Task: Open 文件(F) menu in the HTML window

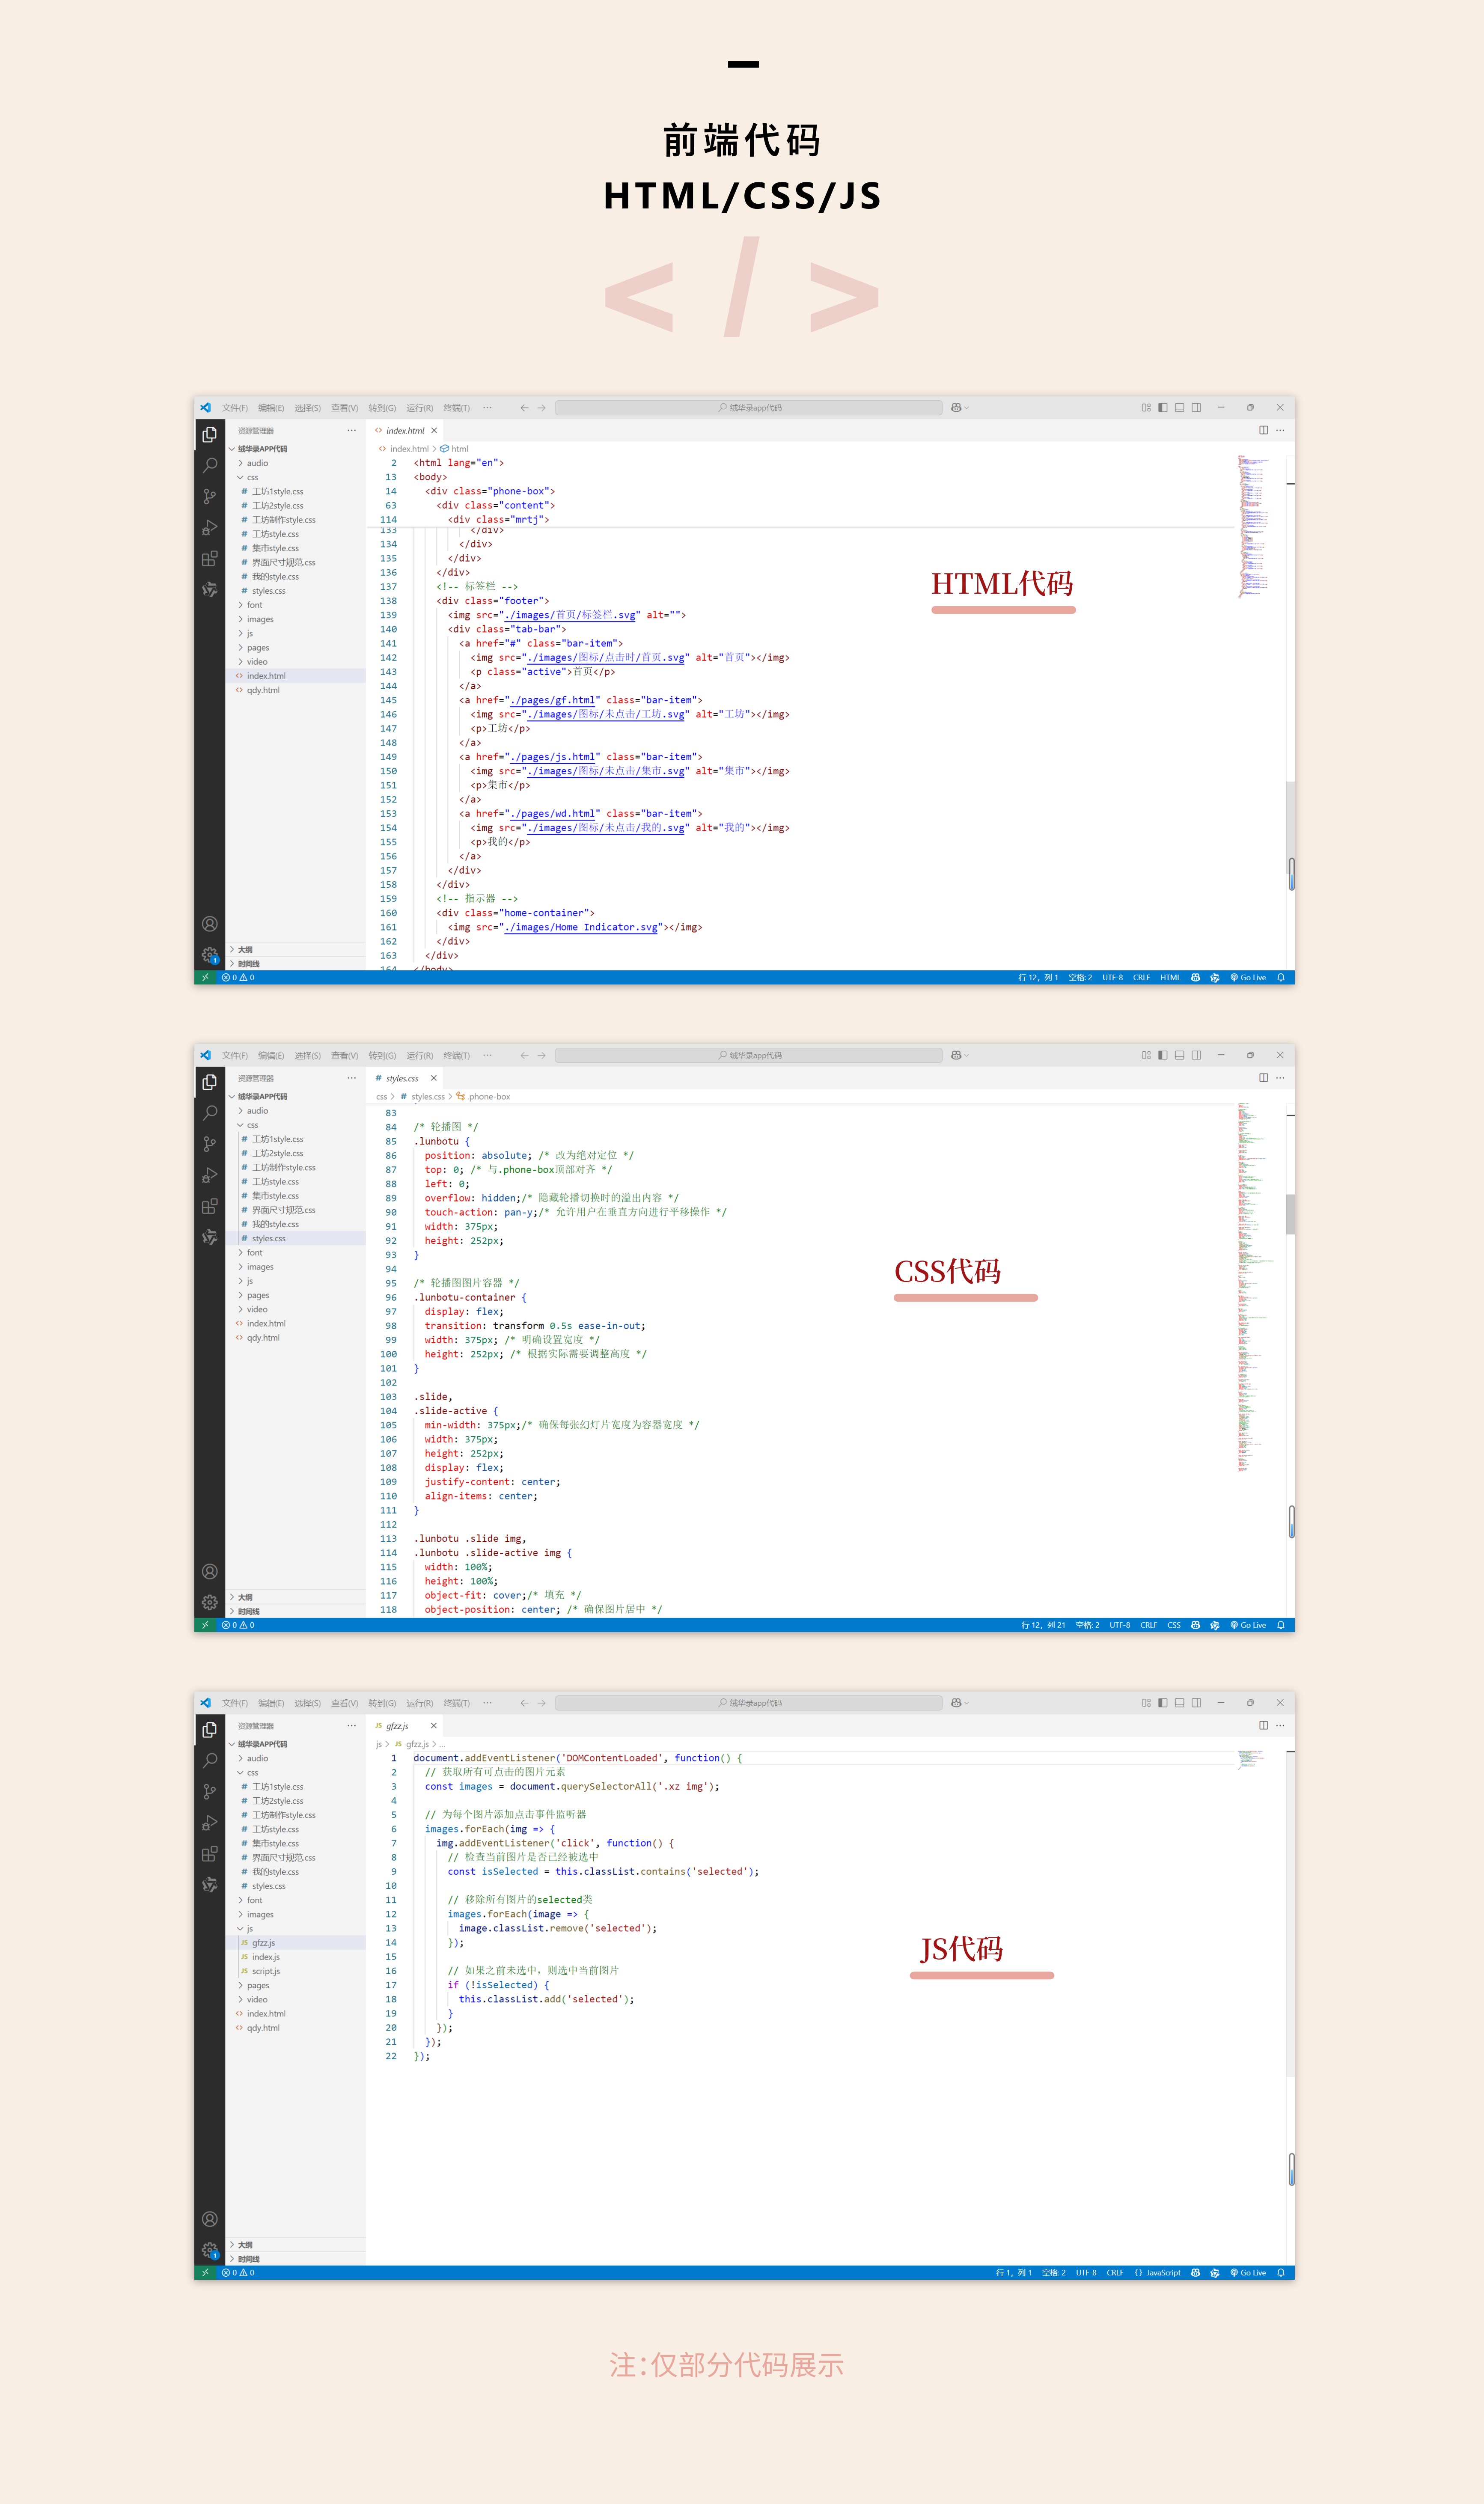Action: click(x=235, y=408)
